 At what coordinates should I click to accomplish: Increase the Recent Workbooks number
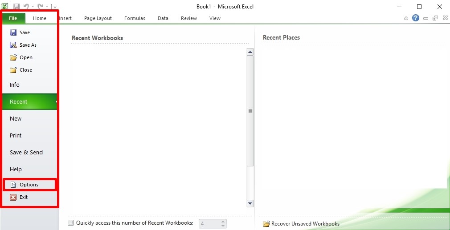[x=223, y=222]
